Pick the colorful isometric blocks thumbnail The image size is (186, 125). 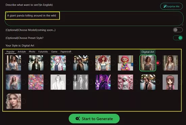pyautogui.click(x=36, y=82)
